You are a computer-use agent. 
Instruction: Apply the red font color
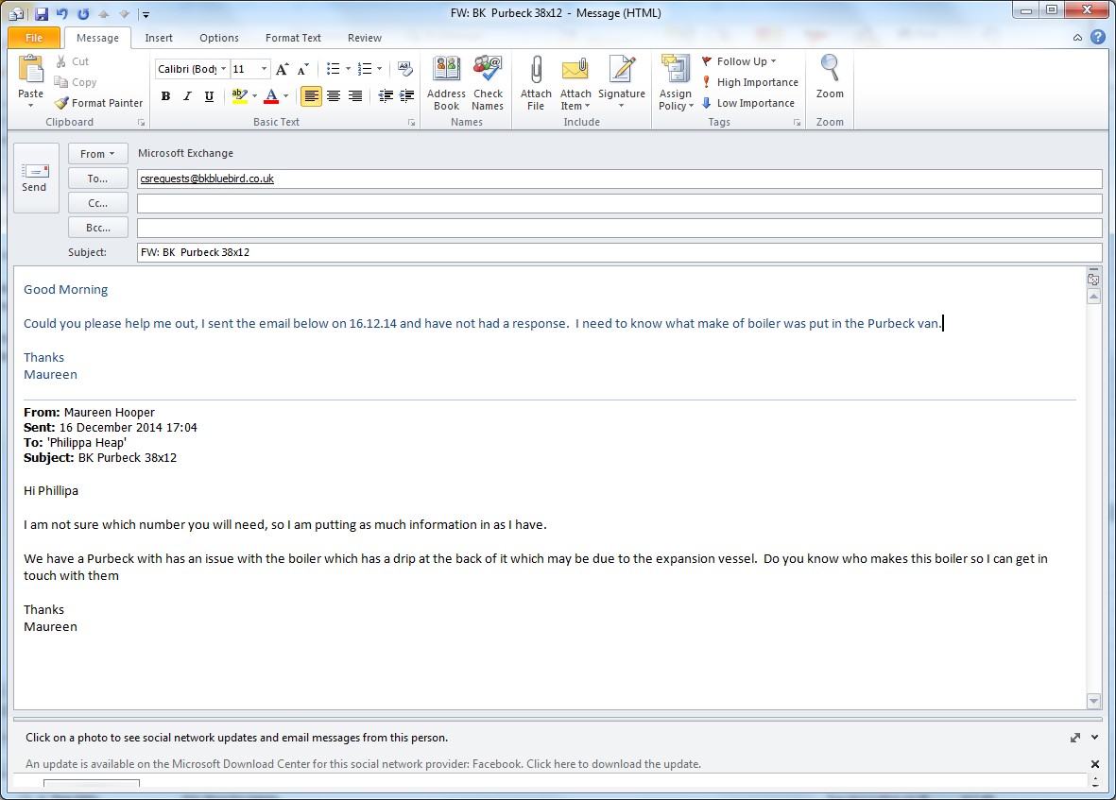click(x=271, y=96)
